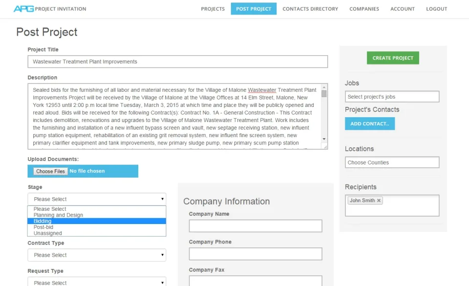Choose 'Post-bid' stage option
The width and height of the screenshot is (469, 286).
coord(97,227)
